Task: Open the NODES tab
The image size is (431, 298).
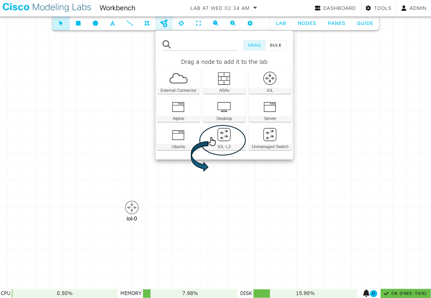Action: (x=307, y=23)
